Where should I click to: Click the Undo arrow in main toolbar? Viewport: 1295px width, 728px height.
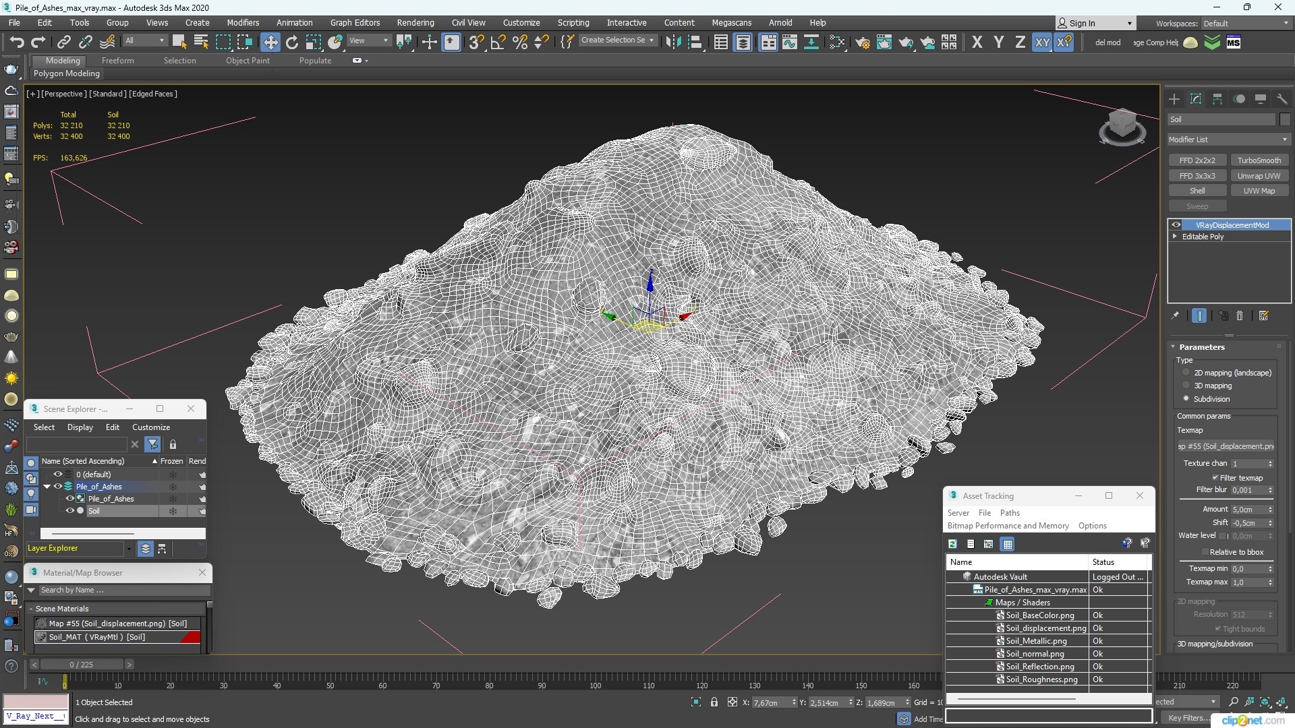tap(17, 42)
